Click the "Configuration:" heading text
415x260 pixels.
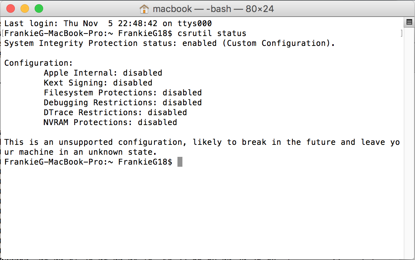38,63
